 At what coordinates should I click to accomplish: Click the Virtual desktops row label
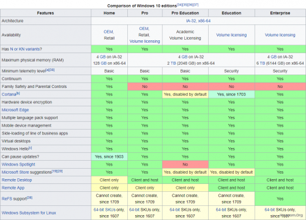[16, 141]
